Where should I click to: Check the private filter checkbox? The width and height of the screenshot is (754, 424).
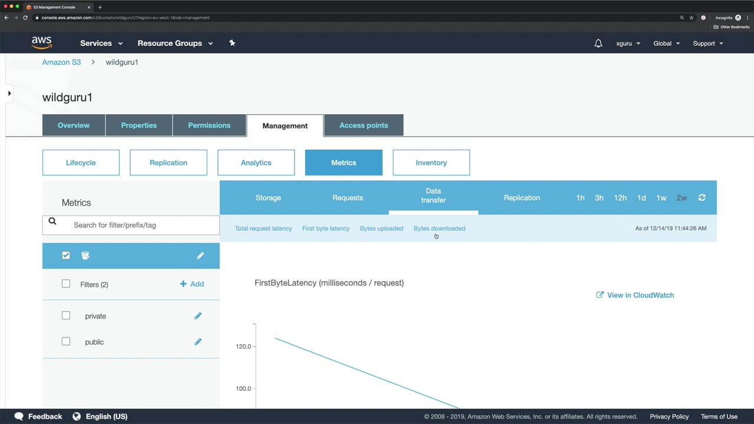click(66, 316)
